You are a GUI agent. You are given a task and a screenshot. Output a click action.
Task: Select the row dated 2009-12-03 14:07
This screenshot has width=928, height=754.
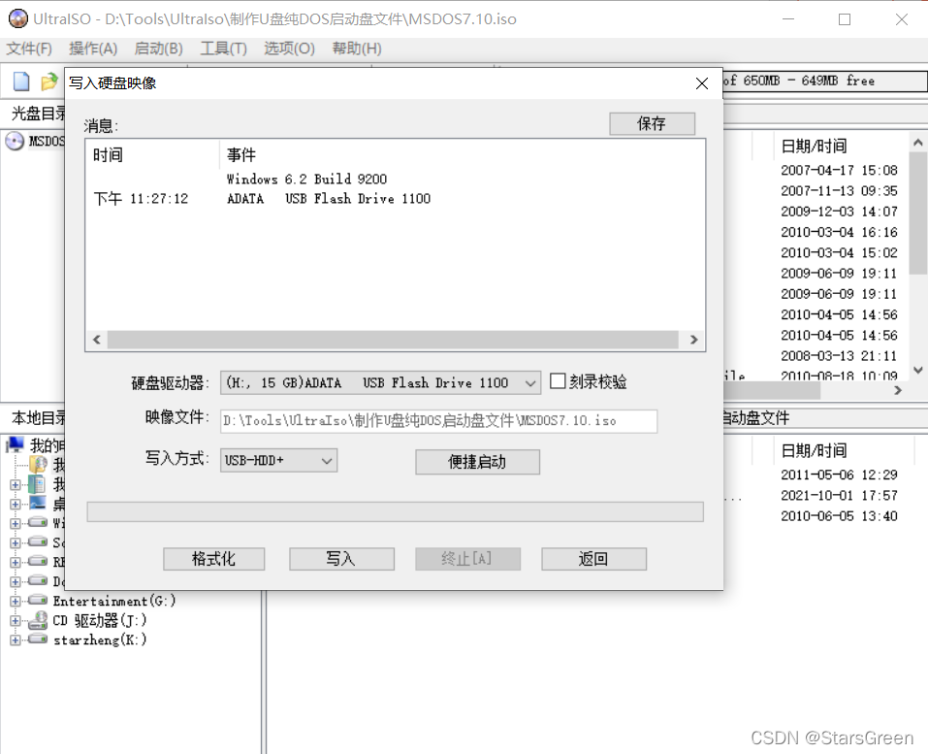pyautogui.click(x=839, y=212)
